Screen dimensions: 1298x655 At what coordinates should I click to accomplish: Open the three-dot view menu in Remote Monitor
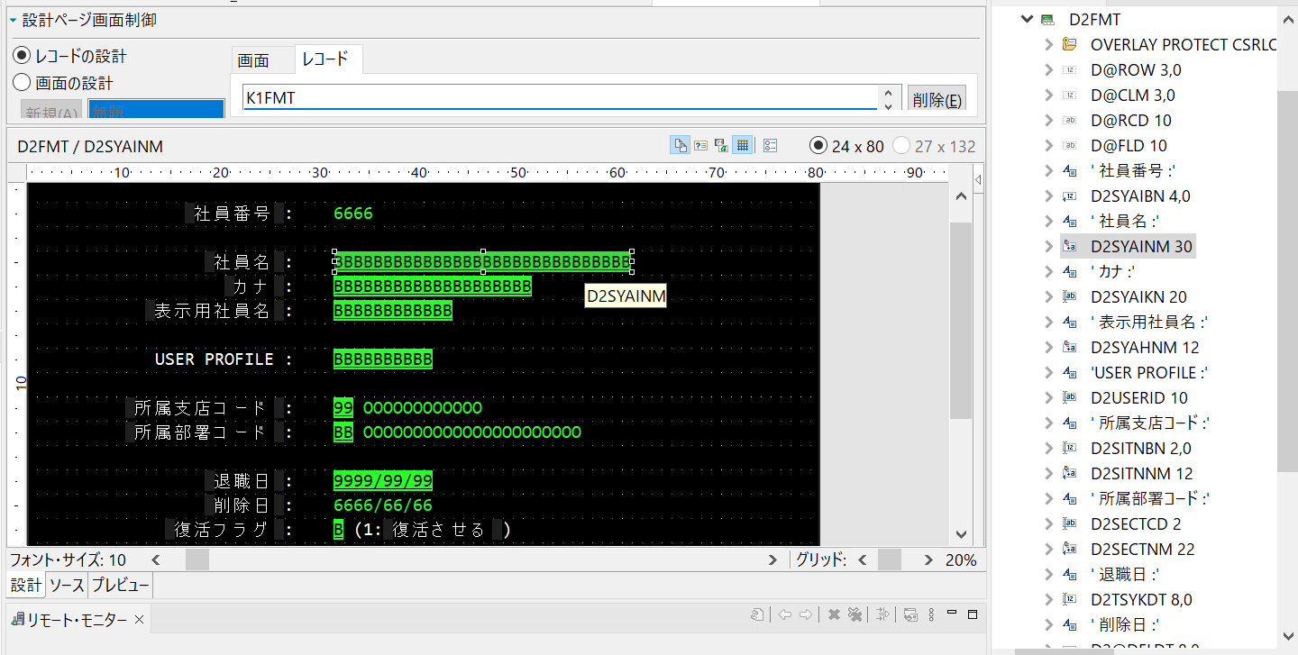[x=931, y=614]
